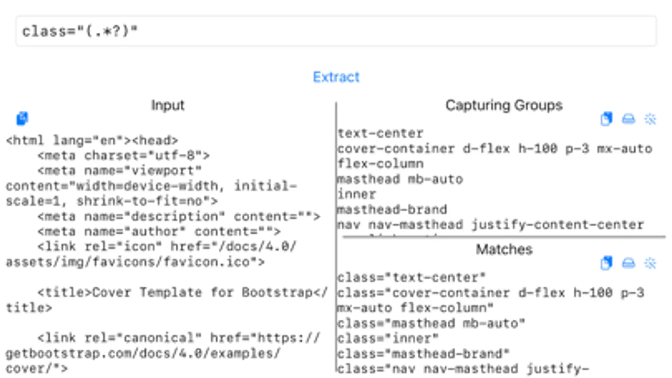Click the magic wand icon in Capturing Groups
Screen dimensions: 672x378
[x=650, y=119]
